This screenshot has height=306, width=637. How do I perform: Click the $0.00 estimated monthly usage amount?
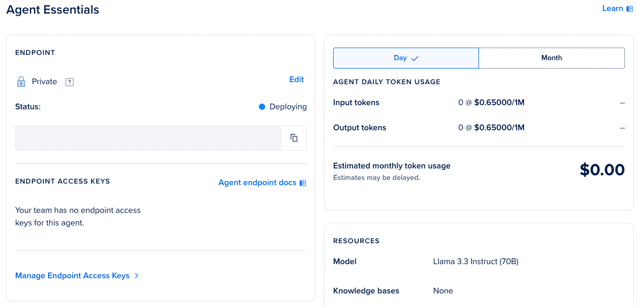602,170
